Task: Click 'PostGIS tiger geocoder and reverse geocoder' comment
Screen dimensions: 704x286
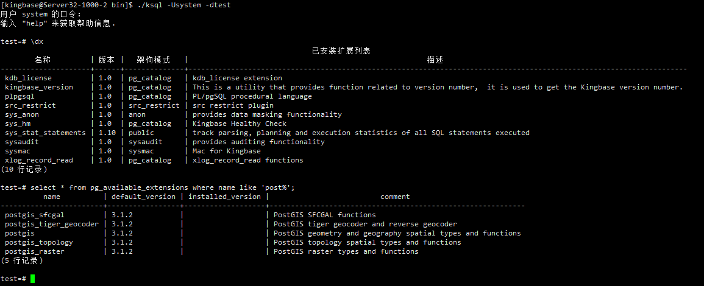Action: (366, 224)
